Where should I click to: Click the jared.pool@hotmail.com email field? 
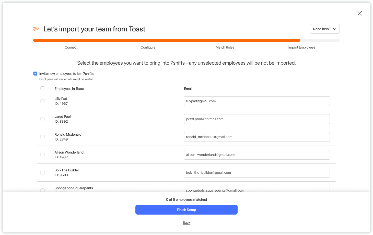click(257, 119)
